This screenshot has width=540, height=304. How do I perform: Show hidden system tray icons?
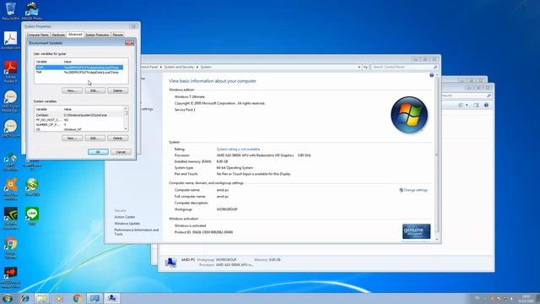[x=484, y=298]
